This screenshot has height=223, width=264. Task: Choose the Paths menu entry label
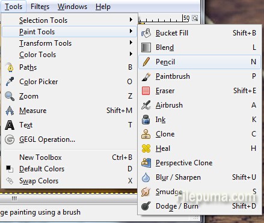[28, 67]
